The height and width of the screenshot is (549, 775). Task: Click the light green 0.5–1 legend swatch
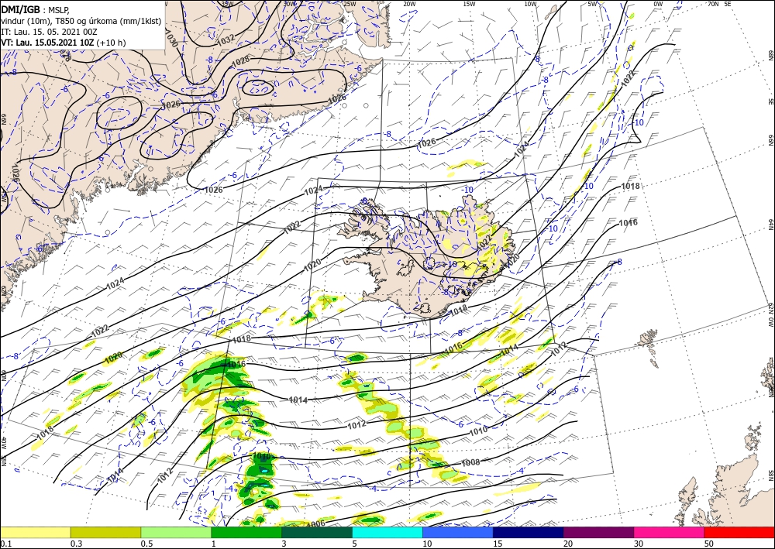[x=176, y=532]
